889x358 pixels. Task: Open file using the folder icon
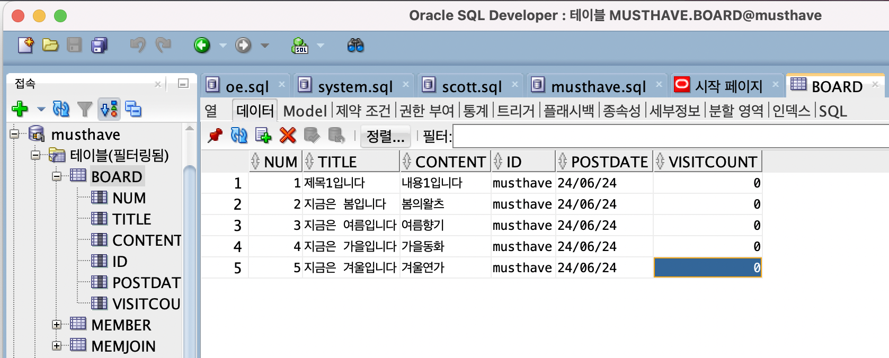[x=50, y=46]
